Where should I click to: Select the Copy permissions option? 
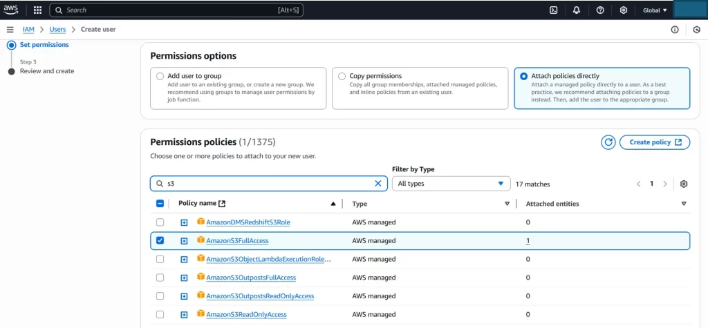[x=342, y=76]
